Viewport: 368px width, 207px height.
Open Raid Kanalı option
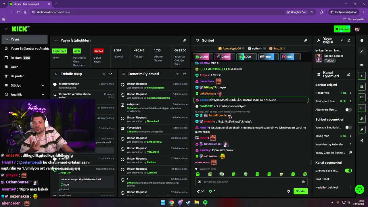(322, 179)
